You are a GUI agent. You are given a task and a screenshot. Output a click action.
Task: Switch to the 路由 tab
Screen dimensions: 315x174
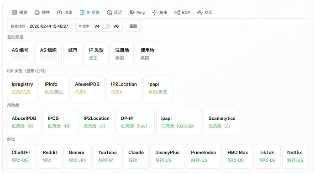(x=160, y=12)
